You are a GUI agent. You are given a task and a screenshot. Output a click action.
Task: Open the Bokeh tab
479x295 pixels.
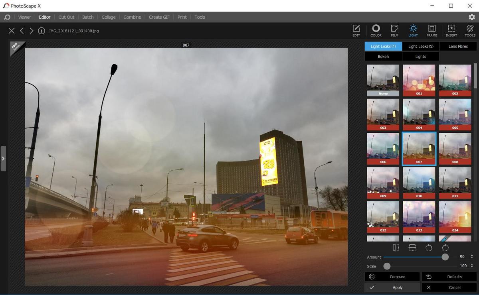[383, 57]
